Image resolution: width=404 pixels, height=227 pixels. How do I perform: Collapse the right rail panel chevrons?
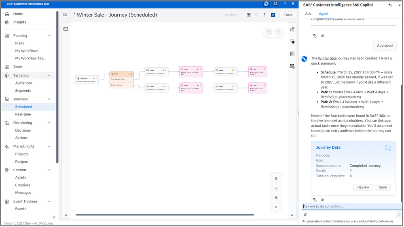point(292,215)
